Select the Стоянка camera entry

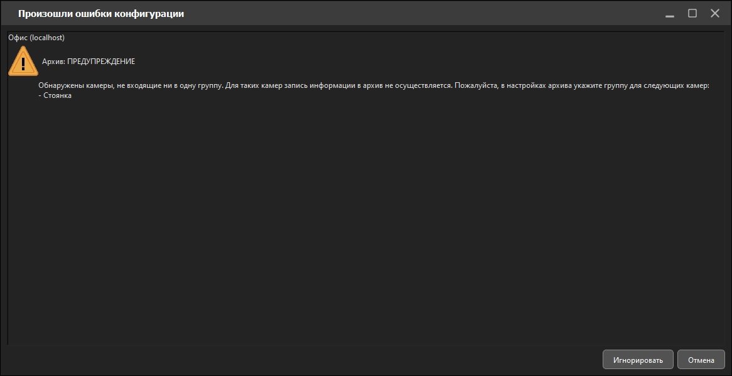coord(55,96)
